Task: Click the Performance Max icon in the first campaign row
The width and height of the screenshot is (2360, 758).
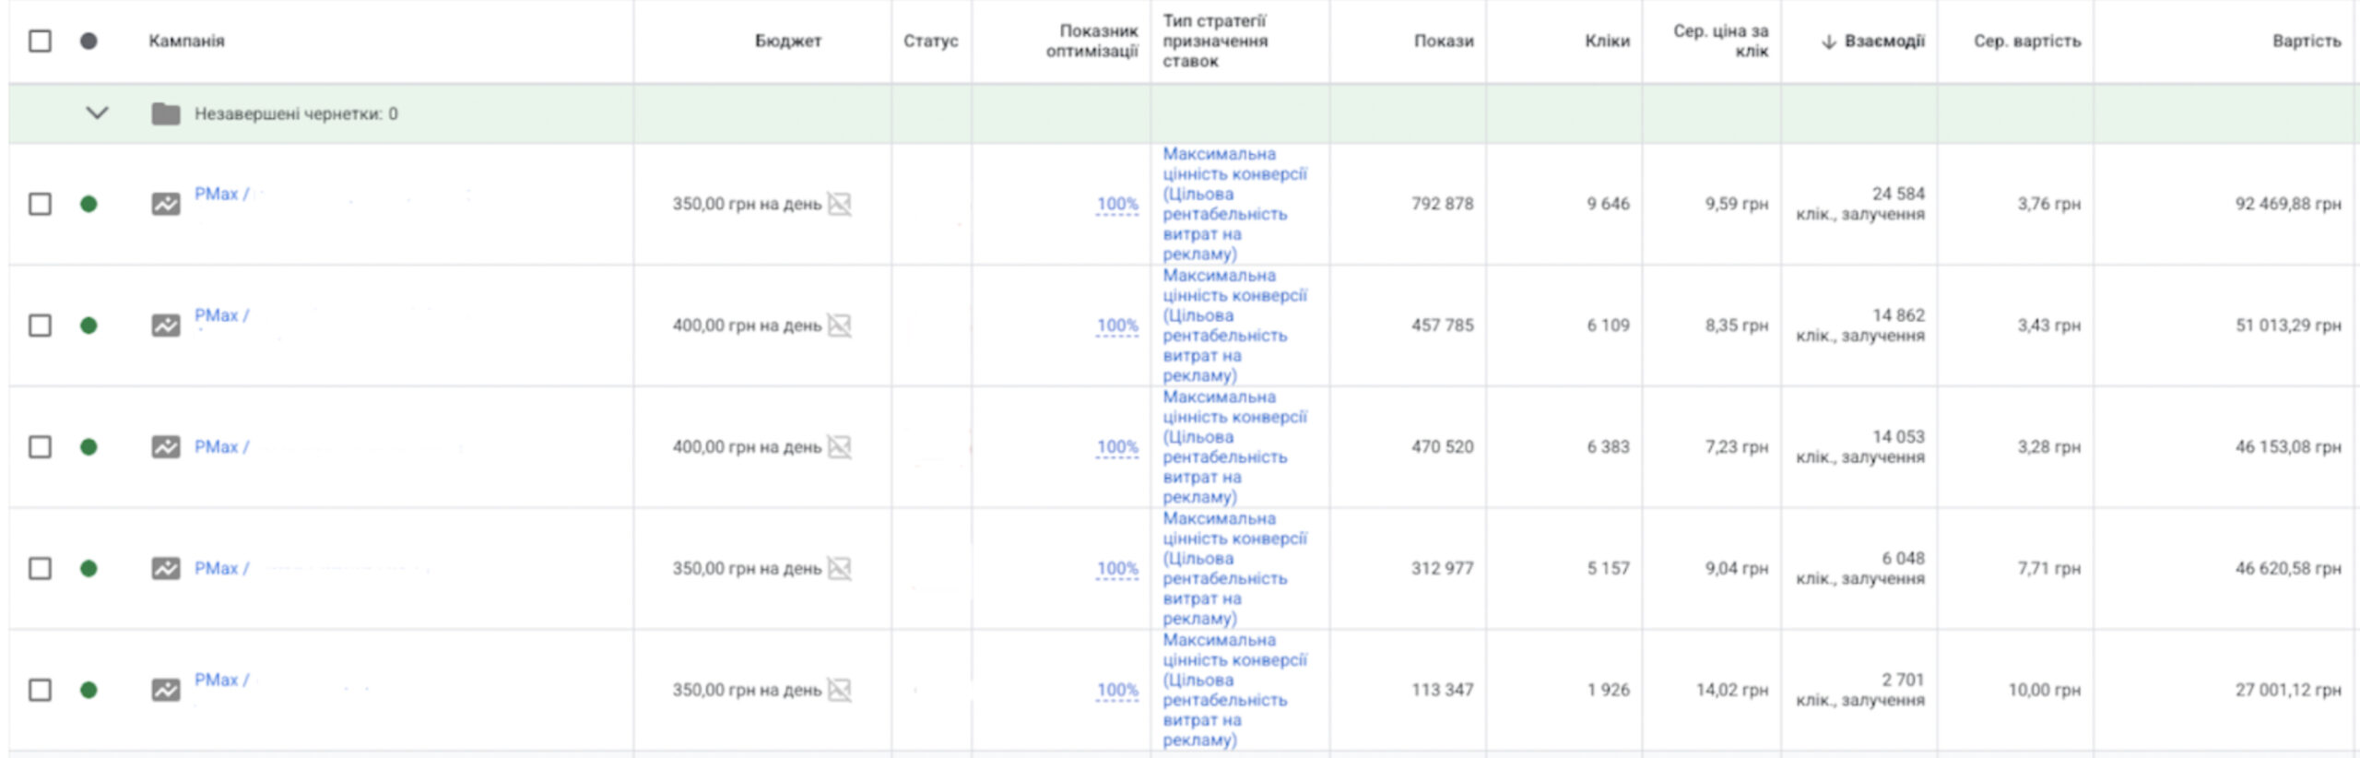Action: 166,204
